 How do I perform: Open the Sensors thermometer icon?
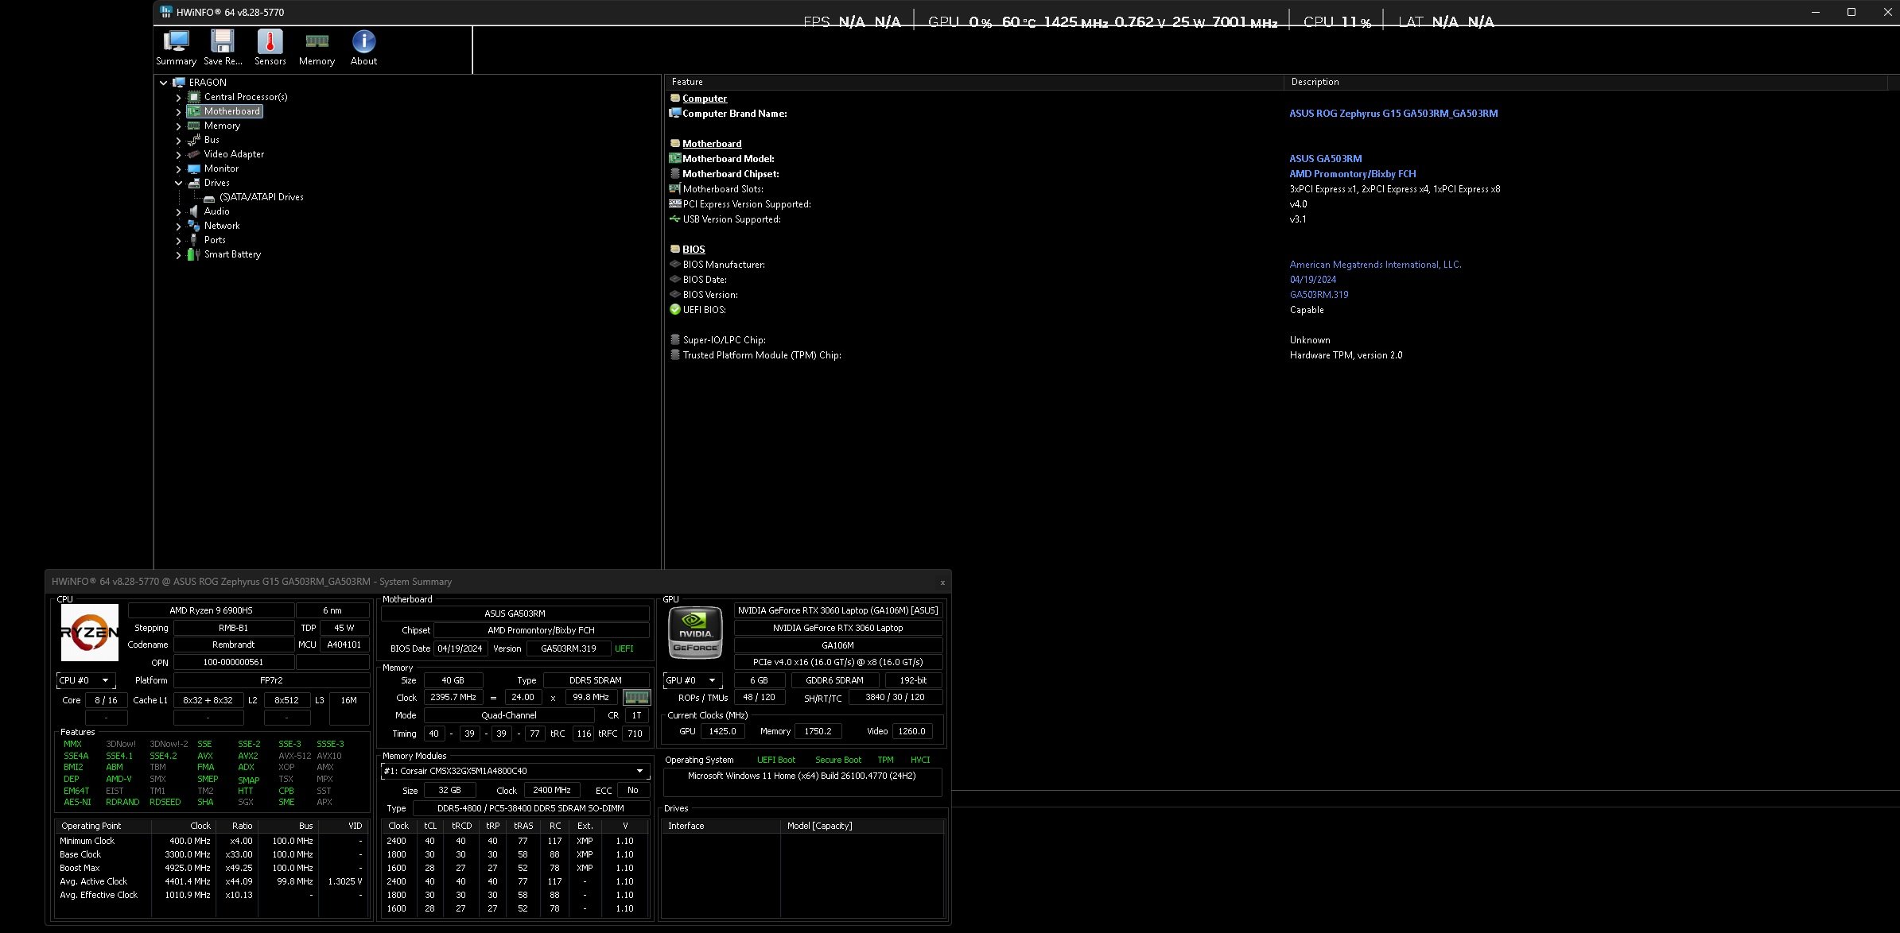pos(270,48)
